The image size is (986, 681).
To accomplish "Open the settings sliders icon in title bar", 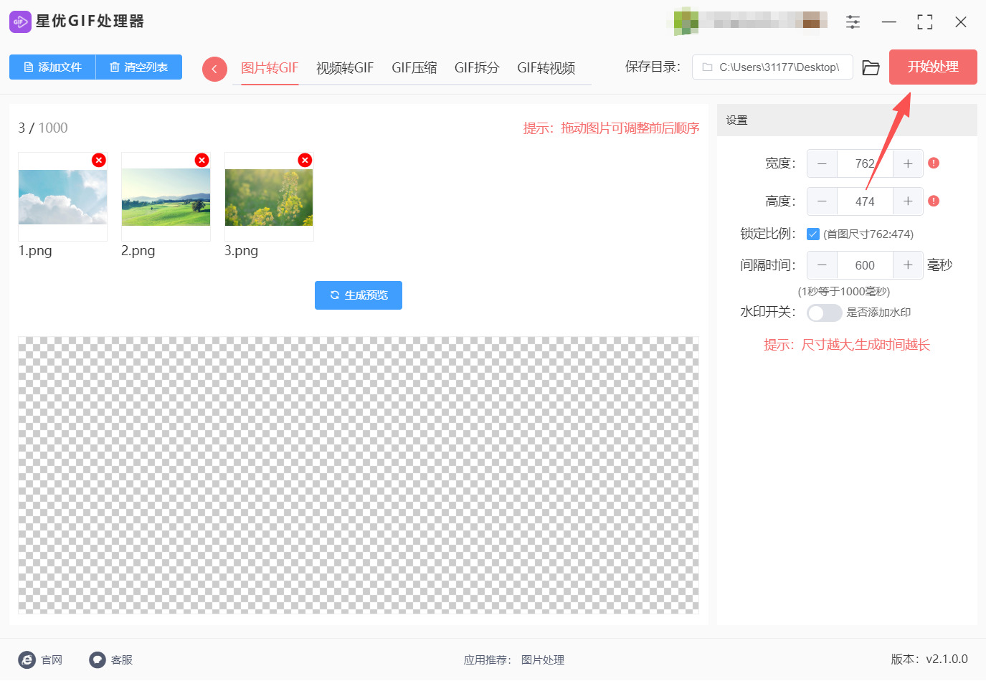I will [x=853, y=22].
